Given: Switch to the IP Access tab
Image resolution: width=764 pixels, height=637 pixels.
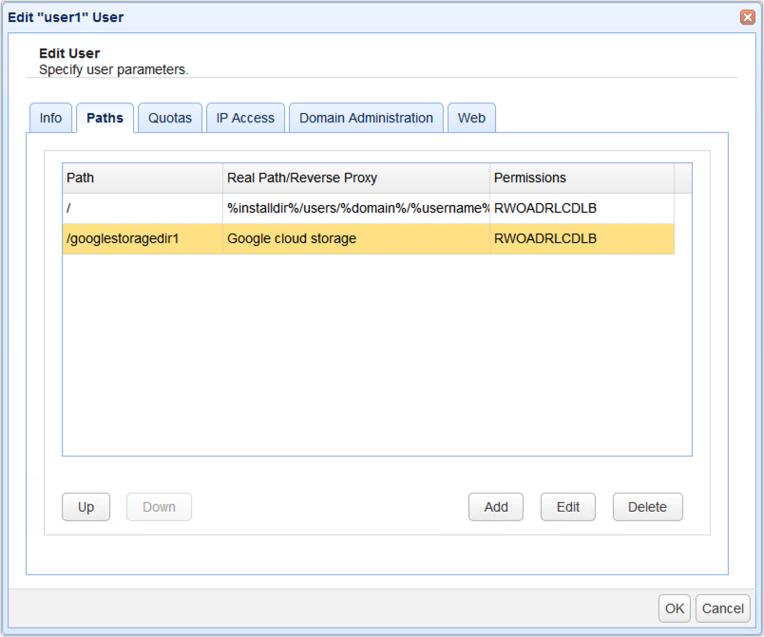Looking at the screenshot, I should pos(245,117).
